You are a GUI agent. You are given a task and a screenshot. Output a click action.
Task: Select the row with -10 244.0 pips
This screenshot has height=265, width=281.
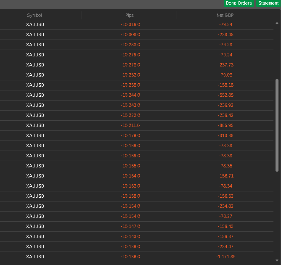click(x=137, y=95)
